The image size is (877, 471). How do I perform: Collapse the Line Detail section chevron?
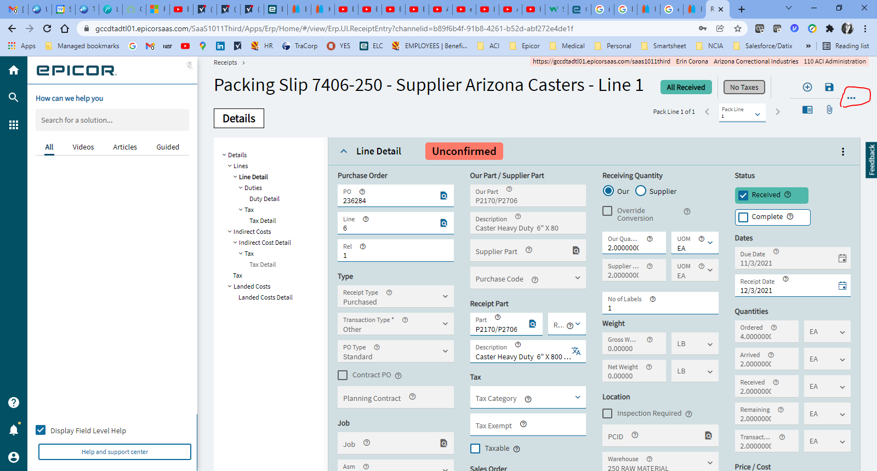pyautogui.click(x=344, y=151)
